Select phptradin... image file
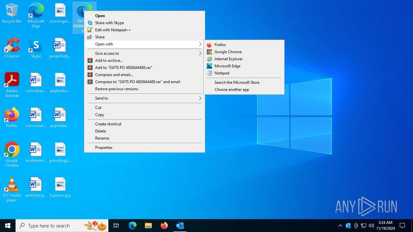 coord(60,83)
